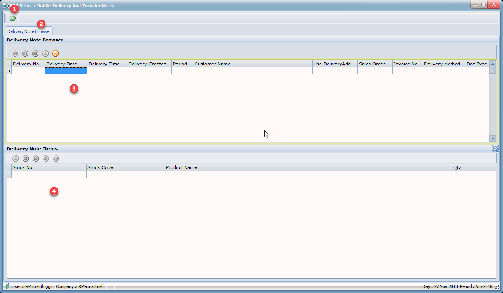The image size is (503, 293).
Task: Click the Sales Order... column header
Action: coord(375,64)
